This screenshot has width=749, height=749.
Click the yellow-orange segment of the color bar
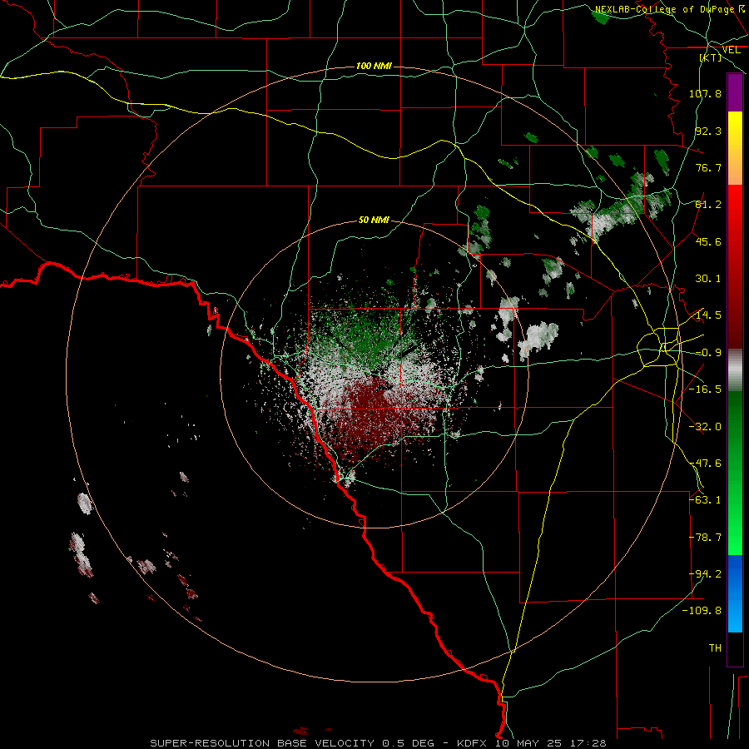(x=735, y=148)
